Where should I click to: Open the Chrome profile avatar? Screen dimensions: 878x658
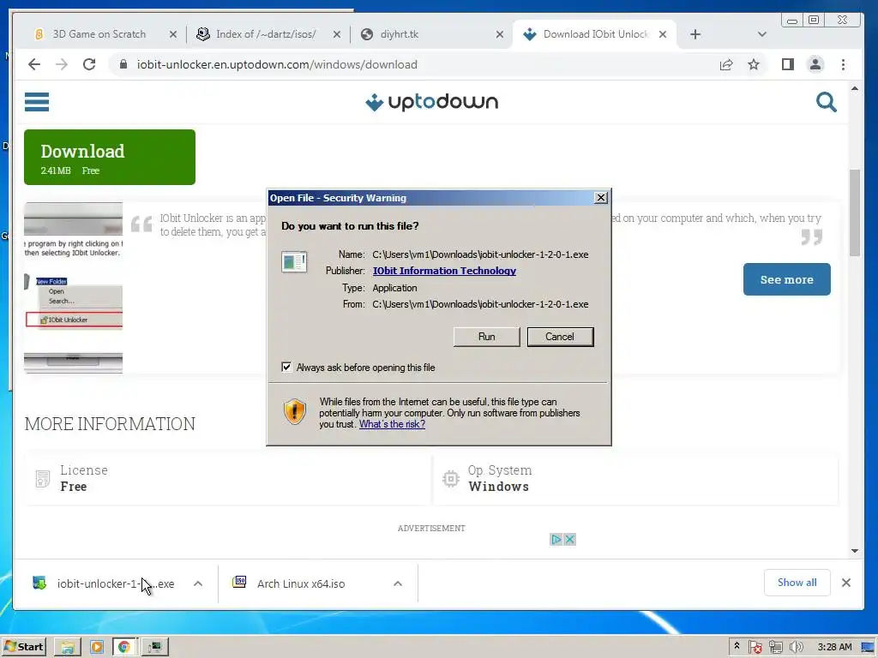click(815, 64)
